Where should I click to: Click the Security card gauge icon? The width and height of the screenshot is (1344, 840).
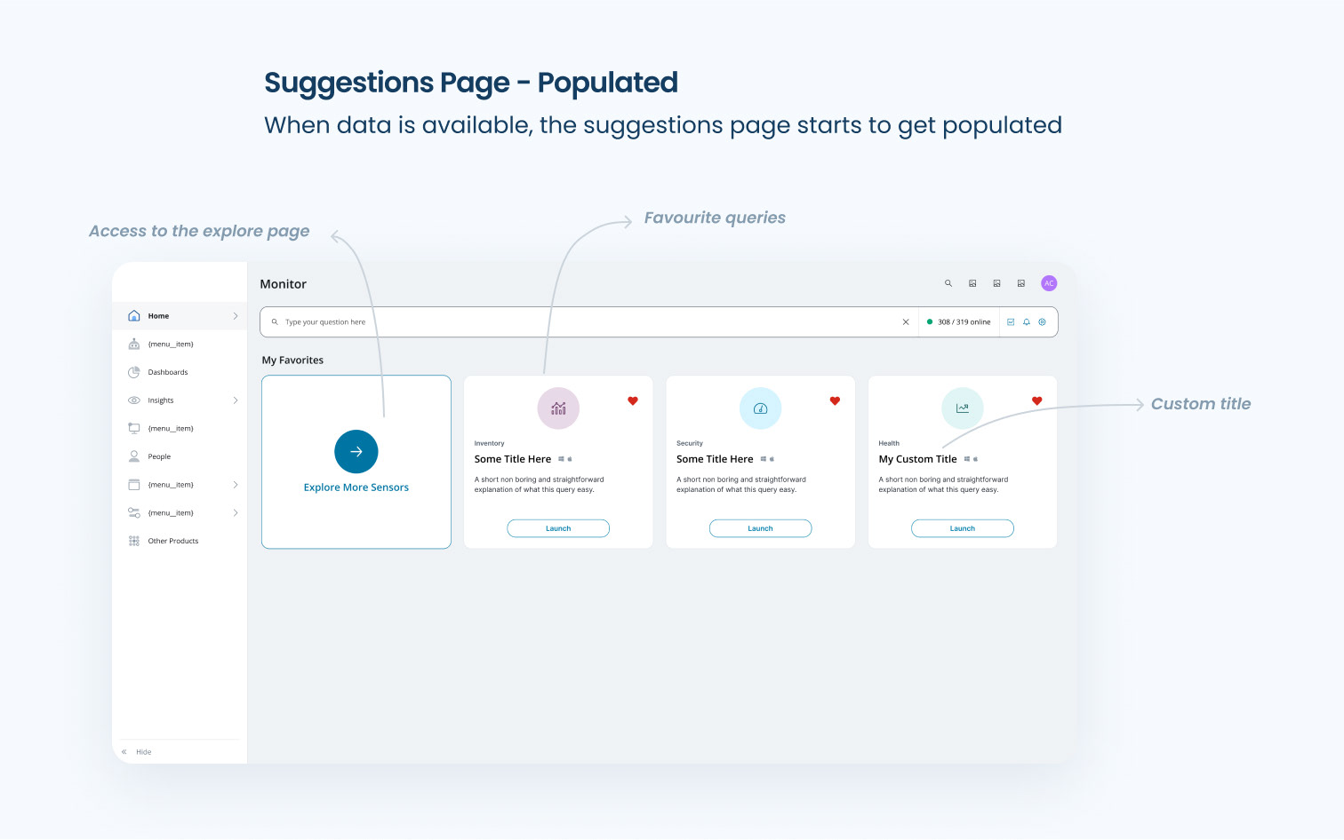click(x=760, y=408)
